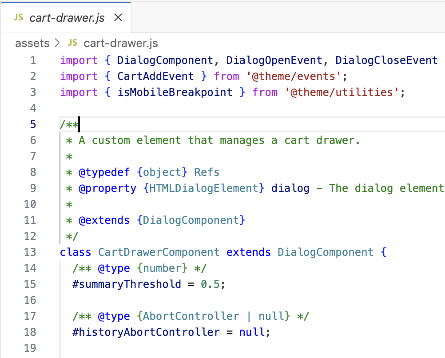The image size is (445, 358).
Task: Open the assets breadcrumb item
Action: coord(32,43)
